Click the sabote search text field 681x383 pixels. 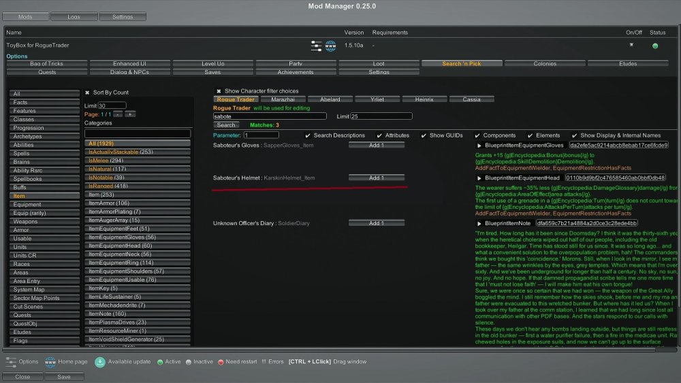click(270, 116)
